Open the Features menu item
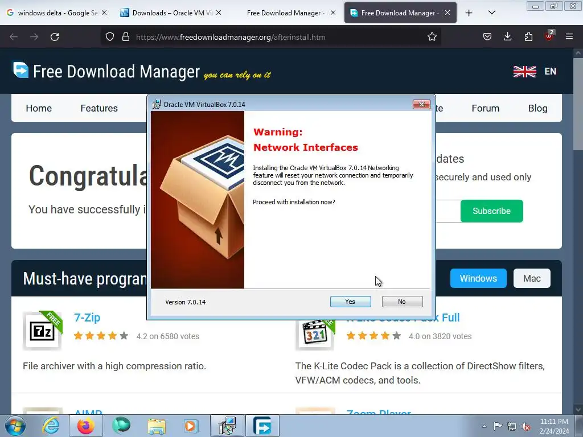583x437 pixels. click(99, 108)
